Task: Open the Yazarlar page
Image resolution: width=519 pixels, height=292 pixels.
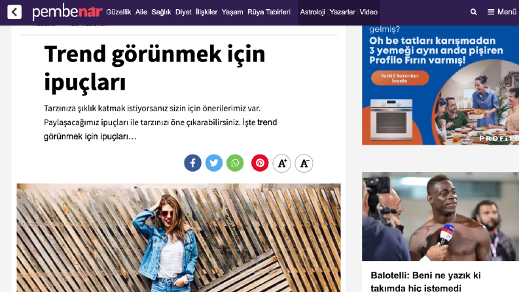Action: tap(342, 12)
